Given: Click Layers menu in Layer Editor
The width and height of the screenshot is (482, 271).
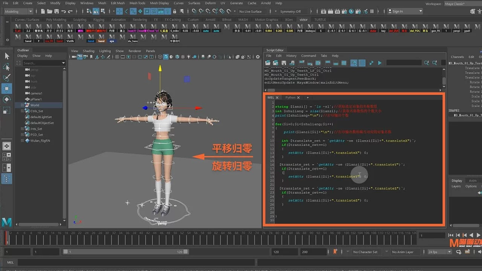Looking at the screenshot, I should (x=456, y=186).
